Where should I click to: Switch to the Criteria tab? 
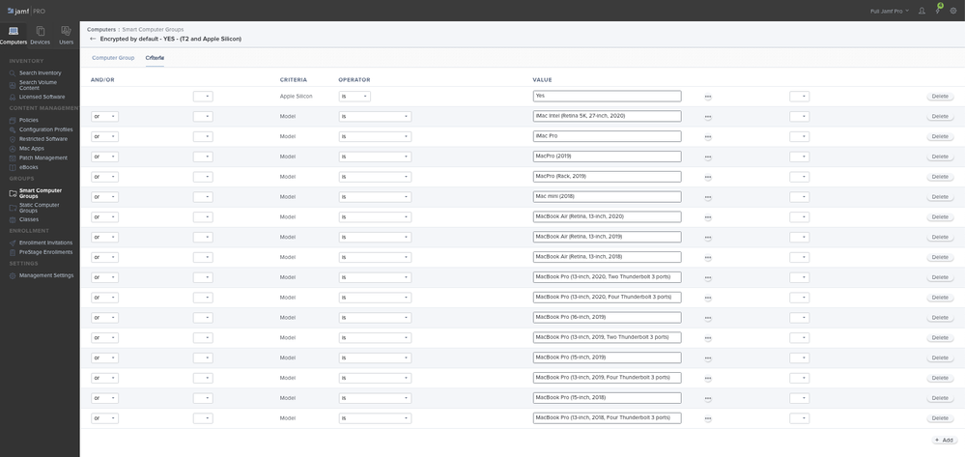(x=155, y=58)
